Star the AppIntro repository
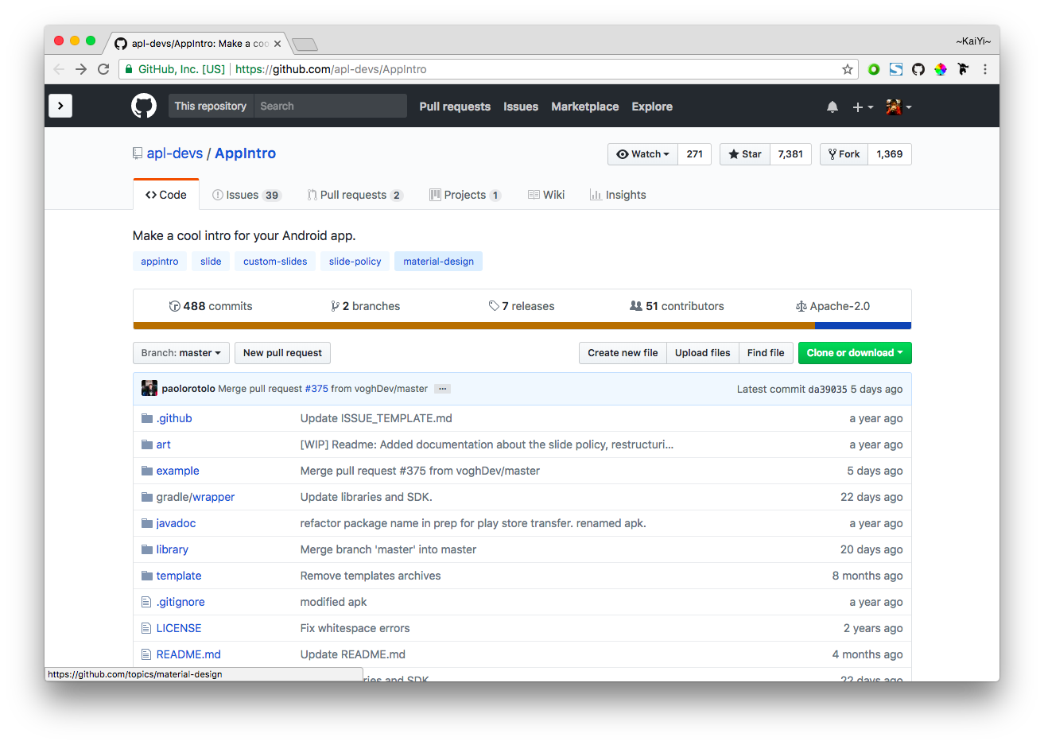 (745, 154)
